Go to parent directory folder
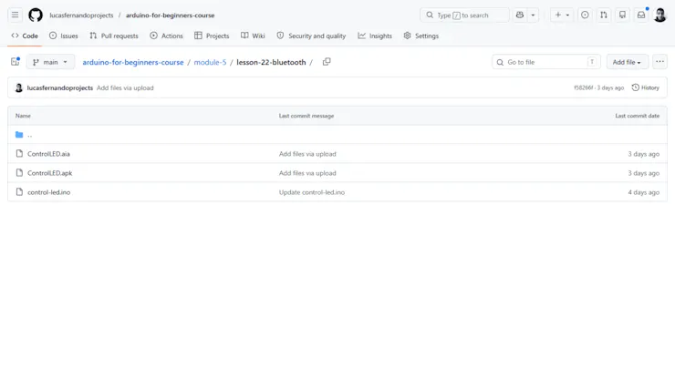This screenshot has height=379, width=675. pos(19,135)
